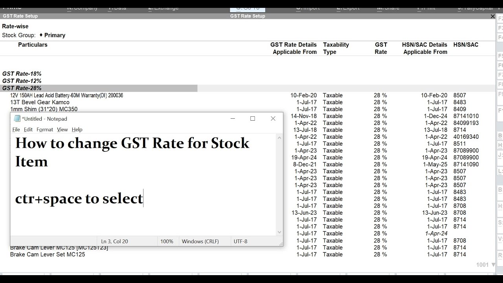Click the Notepad 100% zoom status
The image size is (503, 283).
[167, 241]
